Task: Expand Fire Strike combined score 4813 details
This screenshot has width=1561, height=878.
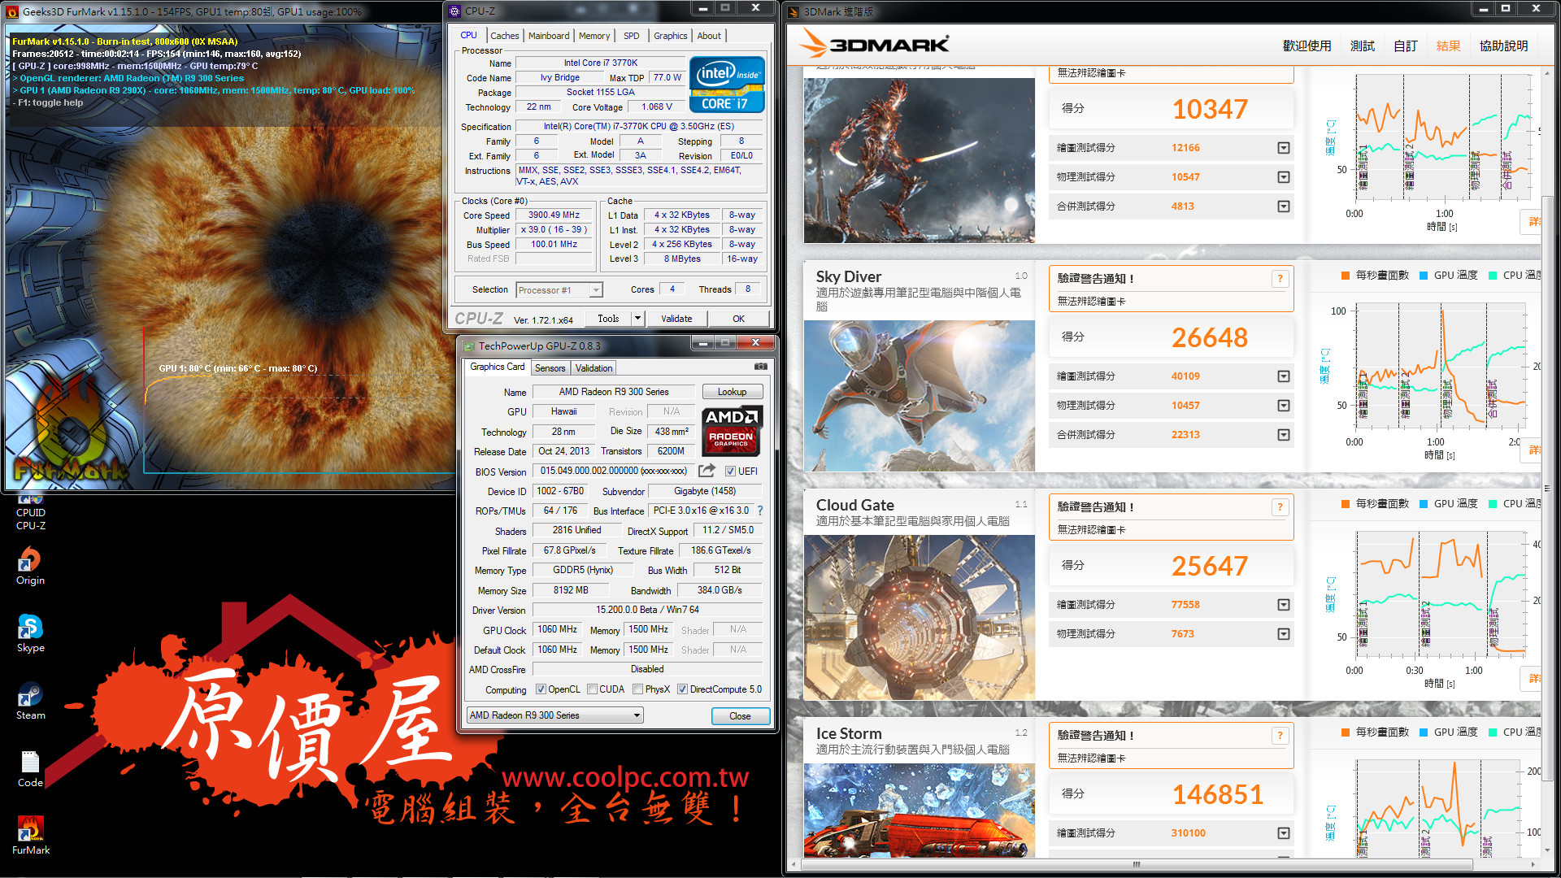Action: click(1284, 206)
